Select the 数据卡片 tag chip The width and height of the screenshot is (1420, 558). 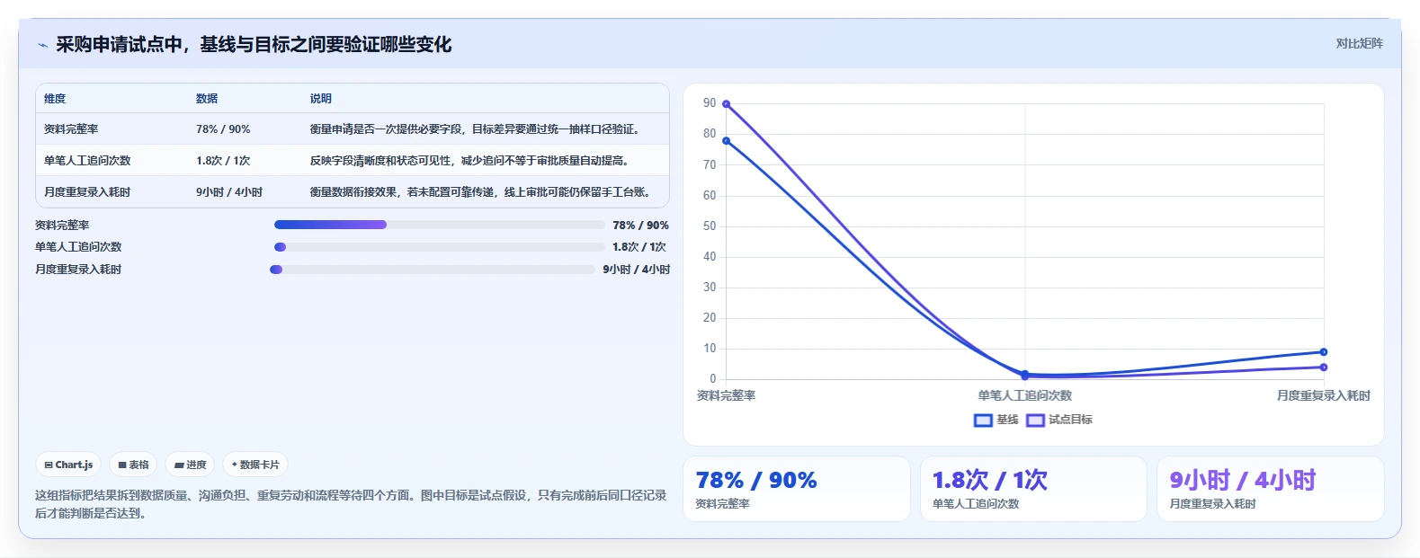[255, 465]
